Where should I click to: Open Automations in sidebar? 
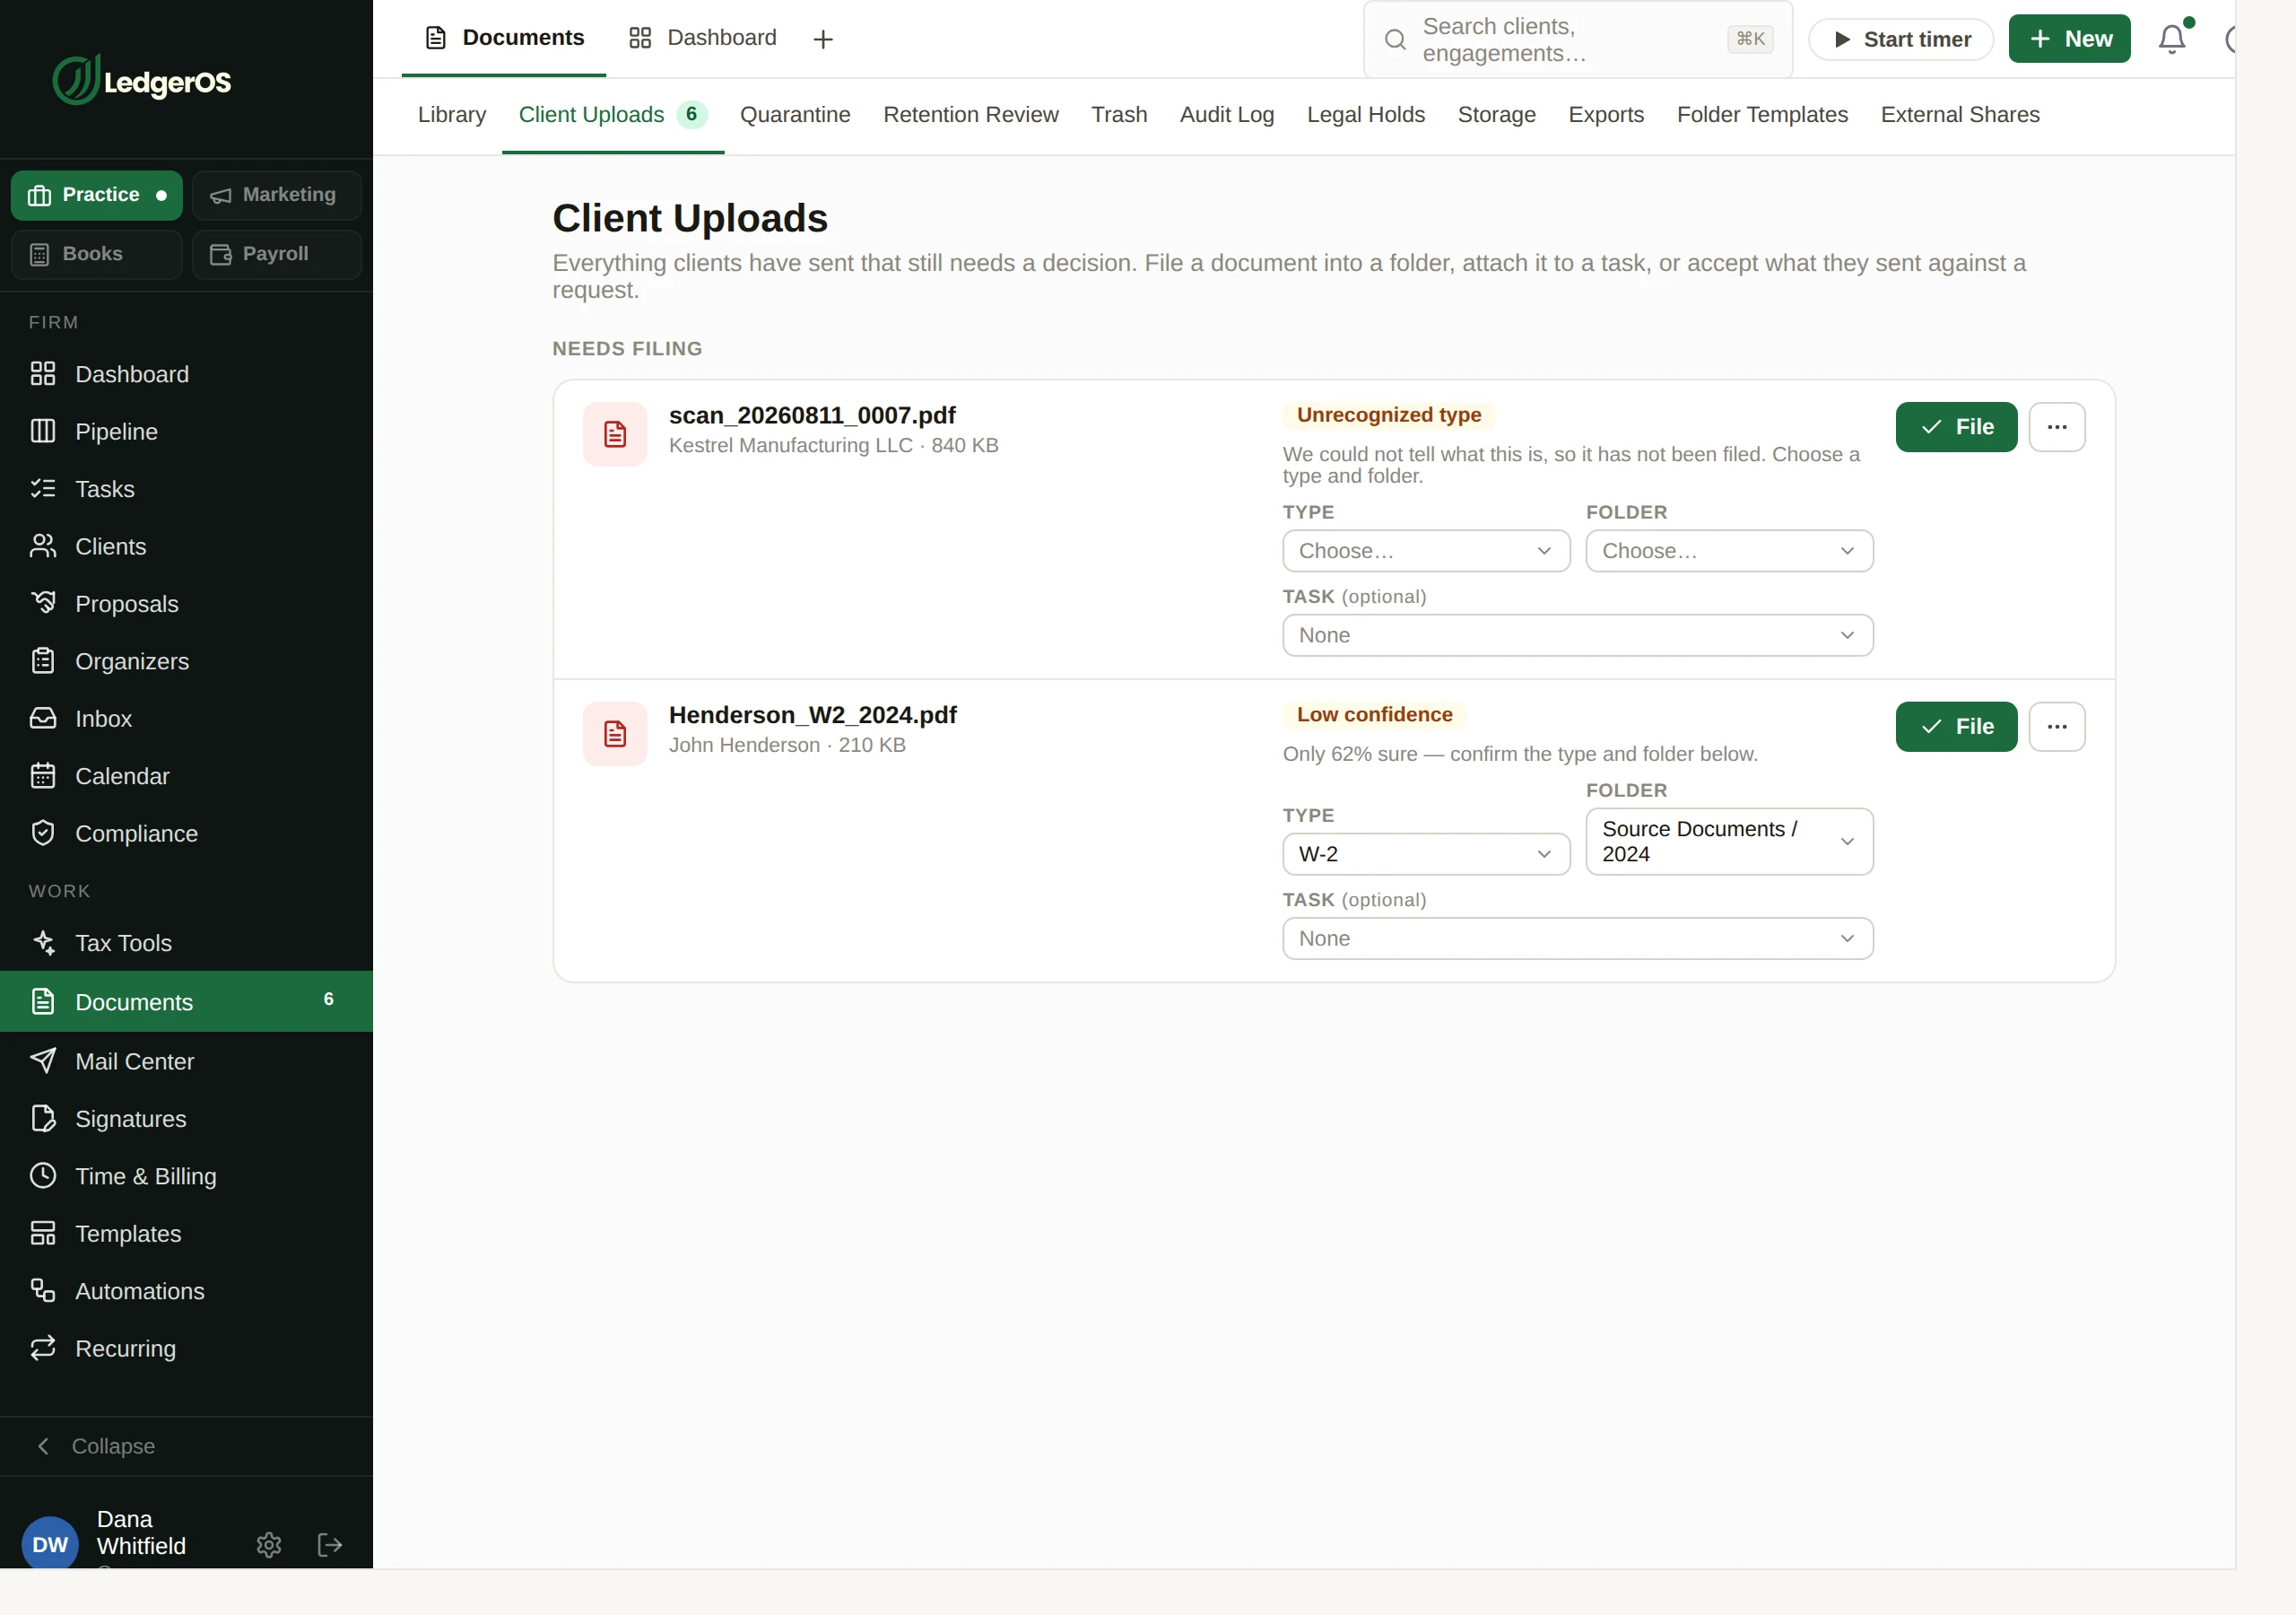point(186,1291)
